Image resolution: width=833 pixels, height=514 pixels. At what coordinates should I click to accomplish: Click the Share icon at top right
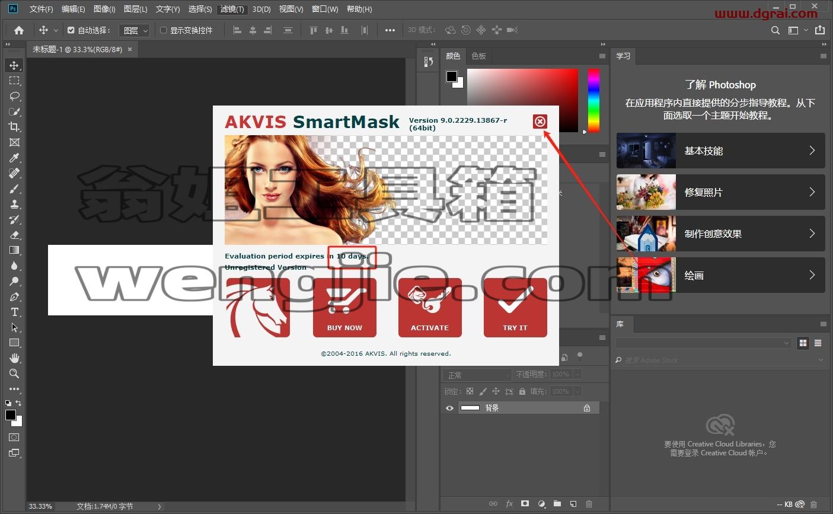820,30
